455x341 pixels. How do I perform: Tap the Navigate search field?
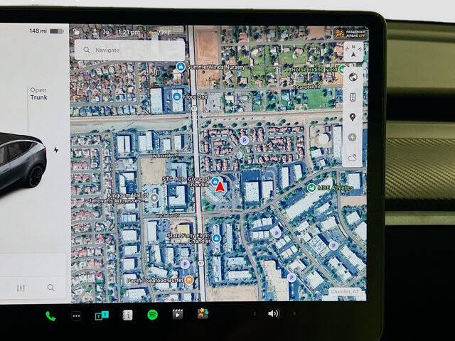pyautogui.click(x=129, y=50)
